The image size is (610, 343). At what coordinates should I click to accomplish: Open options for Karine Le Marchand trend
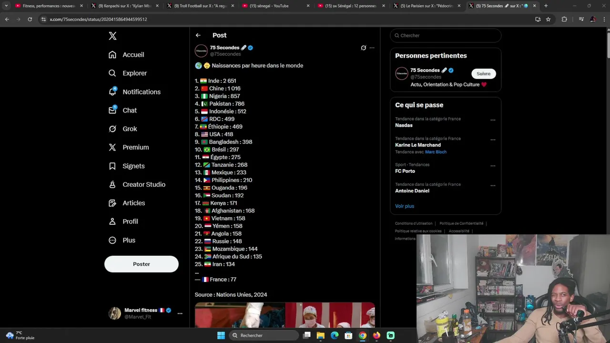click(493, 140)
